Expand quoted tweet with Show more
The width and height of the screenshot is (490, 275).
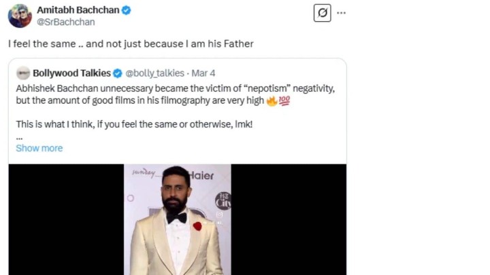click(x=39, y=148)
